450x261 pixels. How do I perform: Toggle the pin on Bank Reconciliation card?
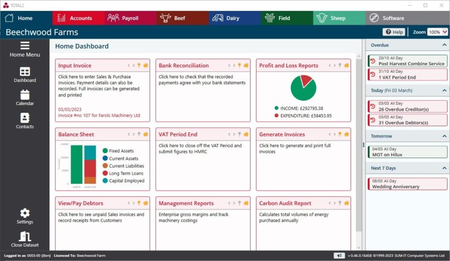(239, 66)
